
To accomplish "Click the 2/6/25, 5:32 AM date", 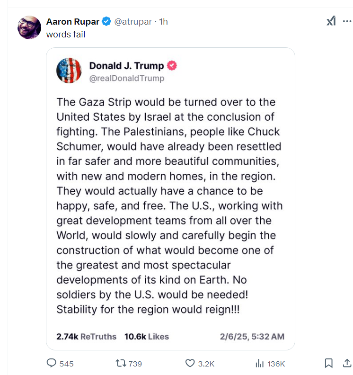I will [x=252, y=337].
